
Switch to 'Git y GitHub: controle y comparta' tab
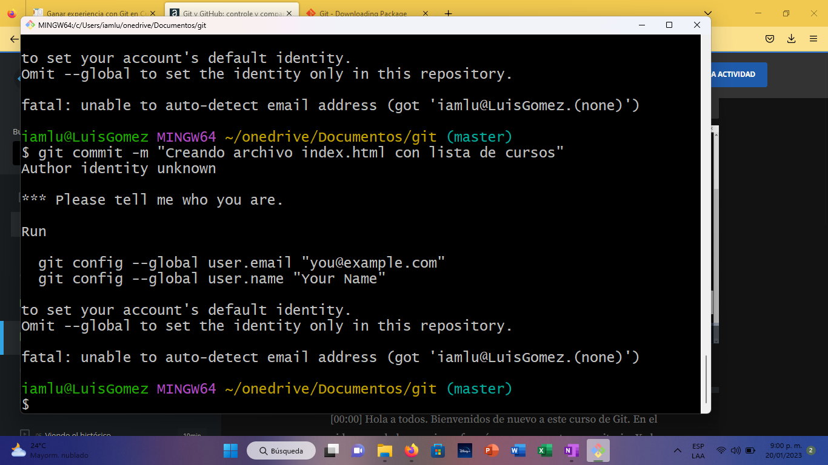tap(232, 13)
